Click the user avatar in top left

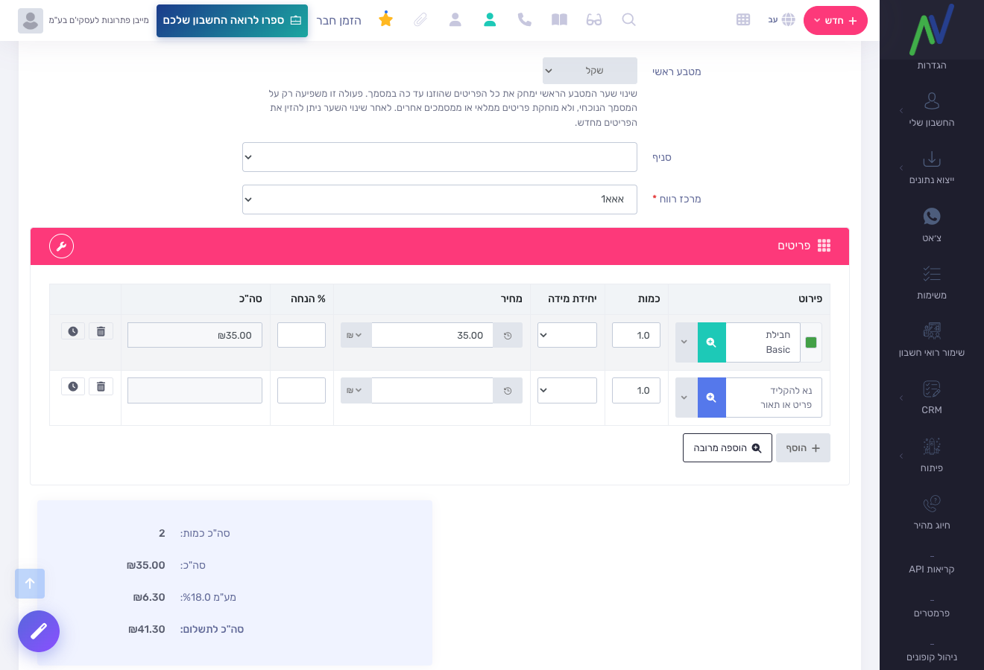coord(31,21)
